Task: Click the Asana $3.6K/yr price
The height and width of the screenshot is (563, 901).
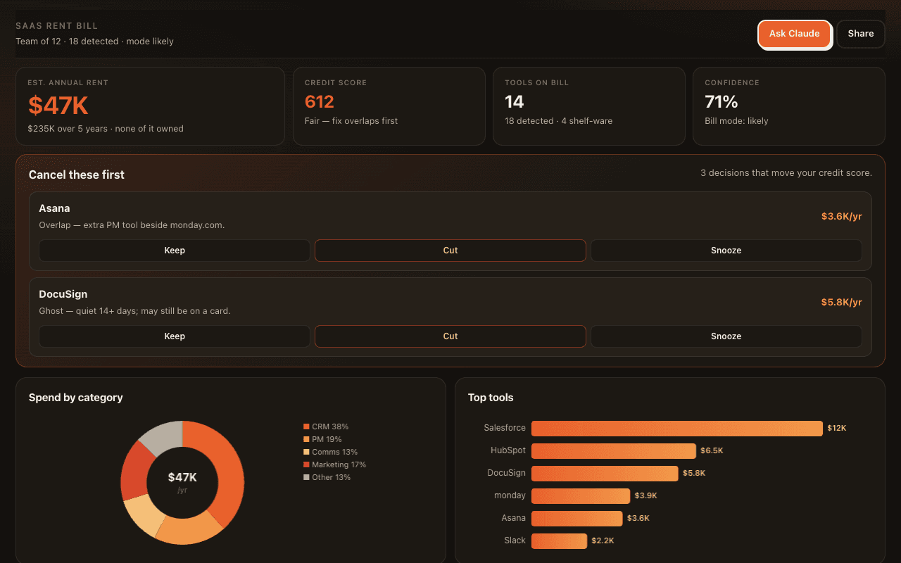Action: [841, 216]
